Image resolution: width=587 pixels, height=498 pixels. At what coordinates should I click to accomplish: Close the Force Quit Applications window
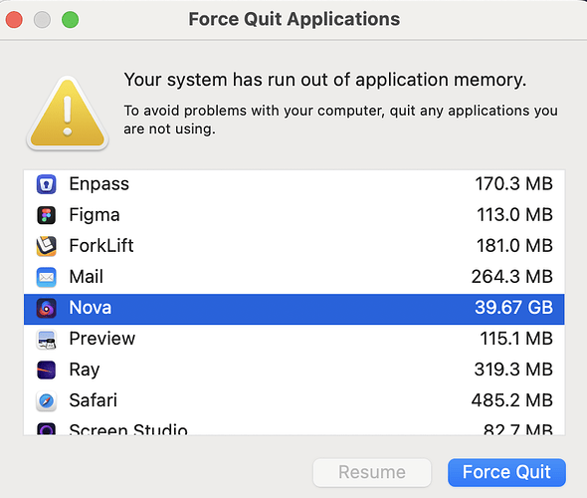click(x=14, y=20)
